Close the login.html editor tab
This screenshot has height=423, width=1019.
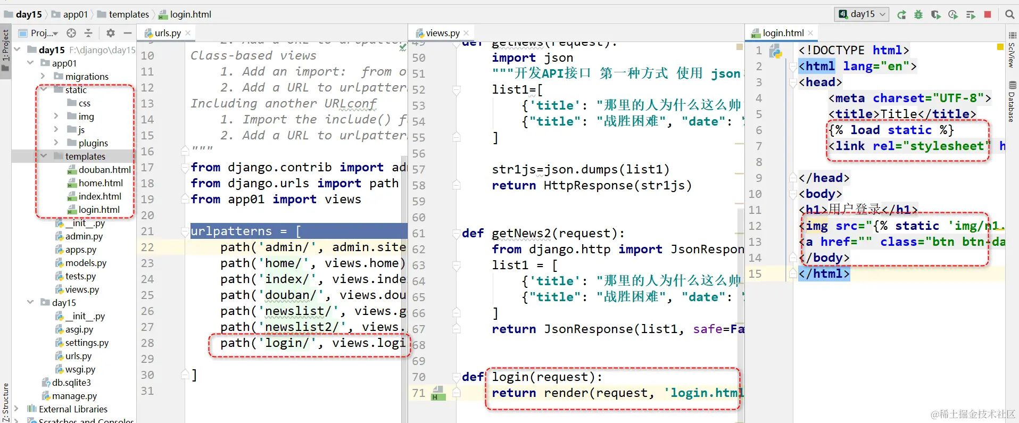tap(810, 33)
